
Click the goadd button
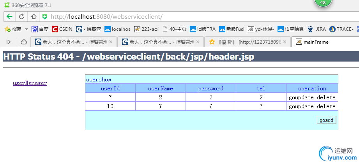tap(326, 120)
